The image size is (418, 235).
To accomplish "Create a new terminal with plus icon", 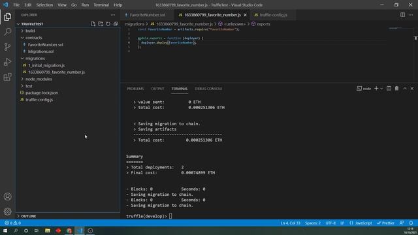I will click(376, 89).
